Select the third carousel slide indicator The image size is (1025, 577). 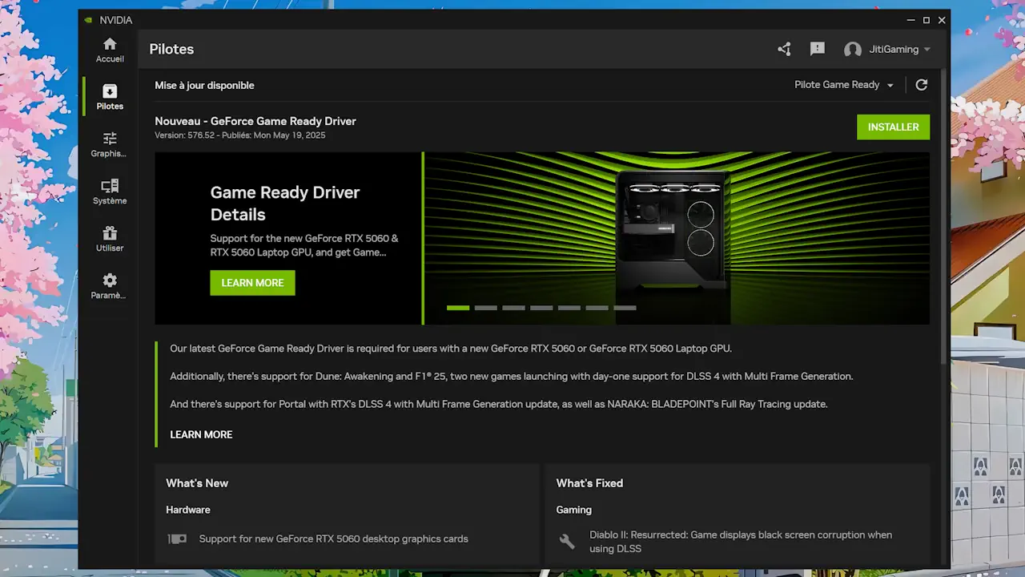pyautogui.click(x=513, y=308)
